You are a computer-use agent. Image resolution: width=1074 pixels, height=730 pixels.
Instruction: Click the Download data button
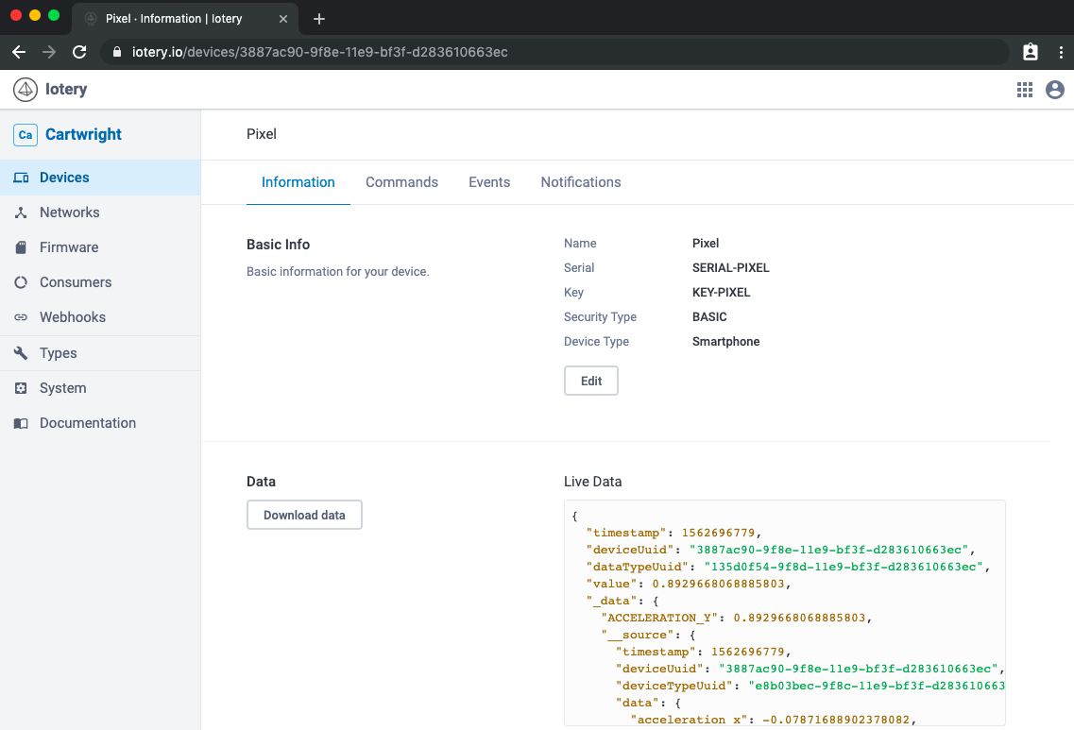tap(304, 515)
